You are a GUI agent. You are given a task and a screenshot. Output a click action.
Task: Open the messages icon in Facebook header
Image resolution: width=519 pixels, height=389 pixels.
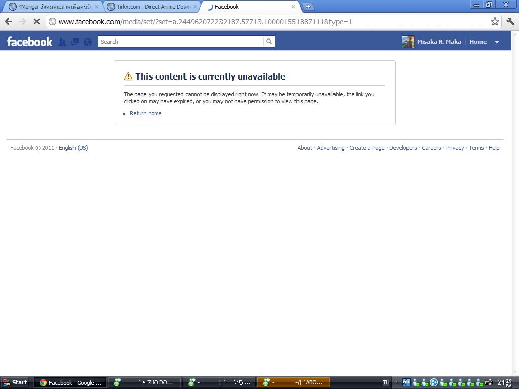(75, 42)
